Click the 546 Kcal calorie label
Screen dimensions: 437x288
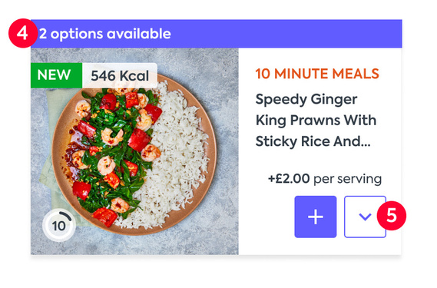[120, 75]
